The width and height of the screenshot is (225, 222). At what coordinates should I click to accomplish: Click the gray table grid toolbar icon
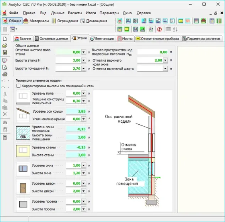pyautogui.click(x=168, y=29)
